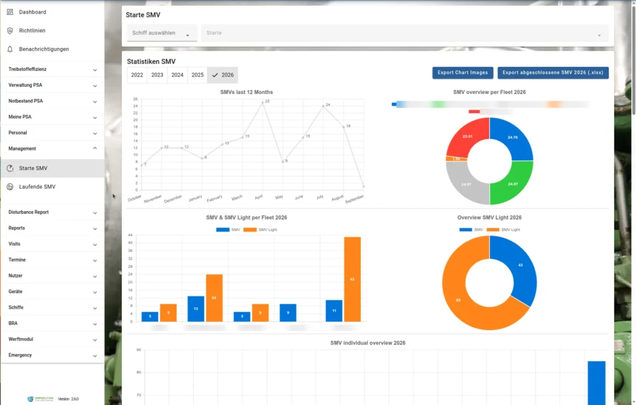Select year 2023 in Statistiken SMV

click(x=157, y=75)
